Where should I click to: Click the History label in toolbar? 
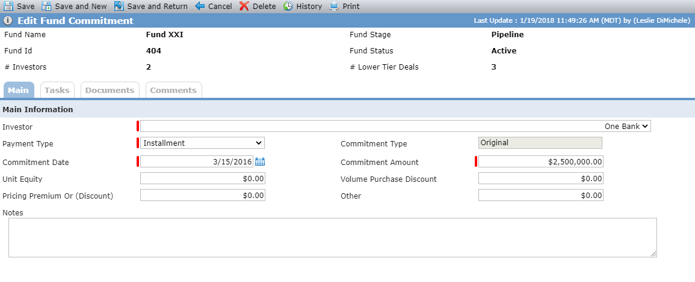point(309,7)
